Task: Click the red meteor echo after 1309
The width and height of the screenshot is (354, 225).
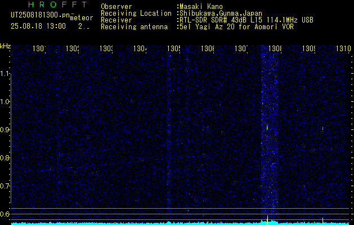Action: [322, 129]
